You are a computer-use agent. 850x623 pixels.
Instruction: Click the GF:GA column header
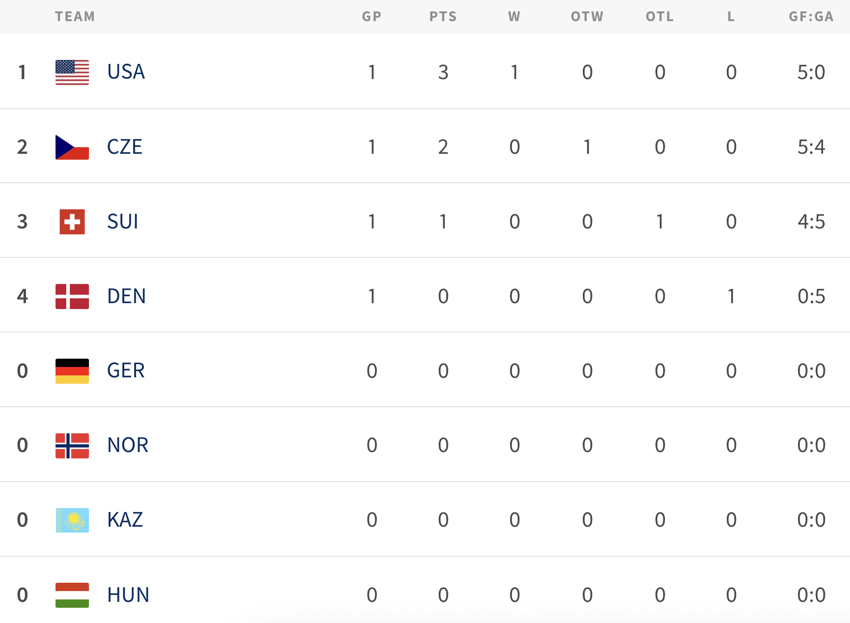pos(811,17)
